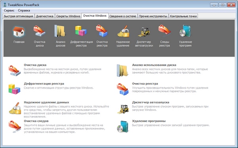Select Очистка реестра toolbar icon
This screenshot has width=238, height=148.
pyautogui.click(x=102, y=31)
